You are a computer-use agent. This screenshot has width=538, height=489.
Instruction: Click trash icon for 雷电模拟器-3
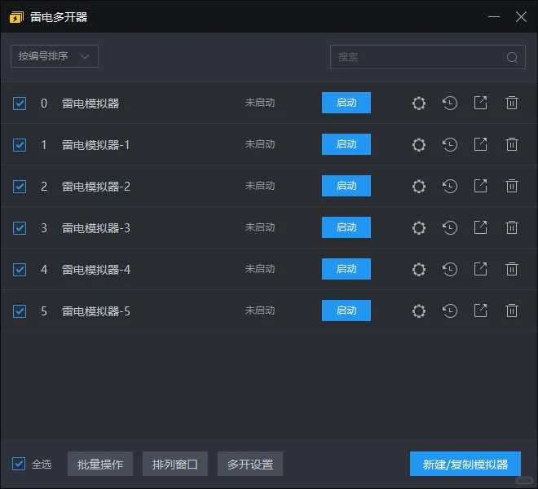[x=512, y=227]
